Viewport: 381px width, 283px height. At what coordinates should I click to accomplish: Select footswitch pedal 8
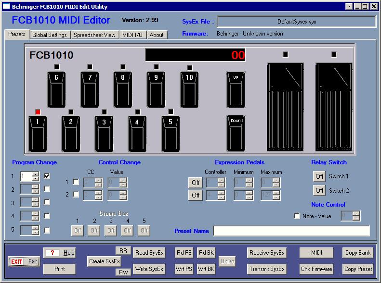coord(123,89)
